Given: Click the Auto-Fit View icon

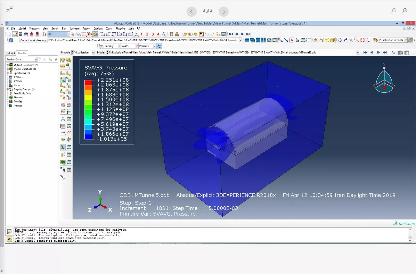Looking at the screenshot, I should tap(362, 40).
